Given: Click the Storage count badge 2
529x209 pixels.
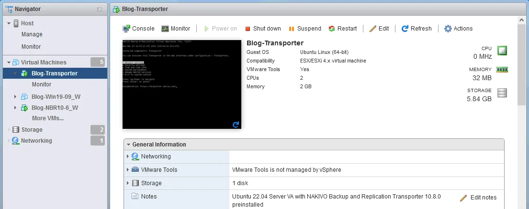Looking at the screenshot, I should (98, 130).
